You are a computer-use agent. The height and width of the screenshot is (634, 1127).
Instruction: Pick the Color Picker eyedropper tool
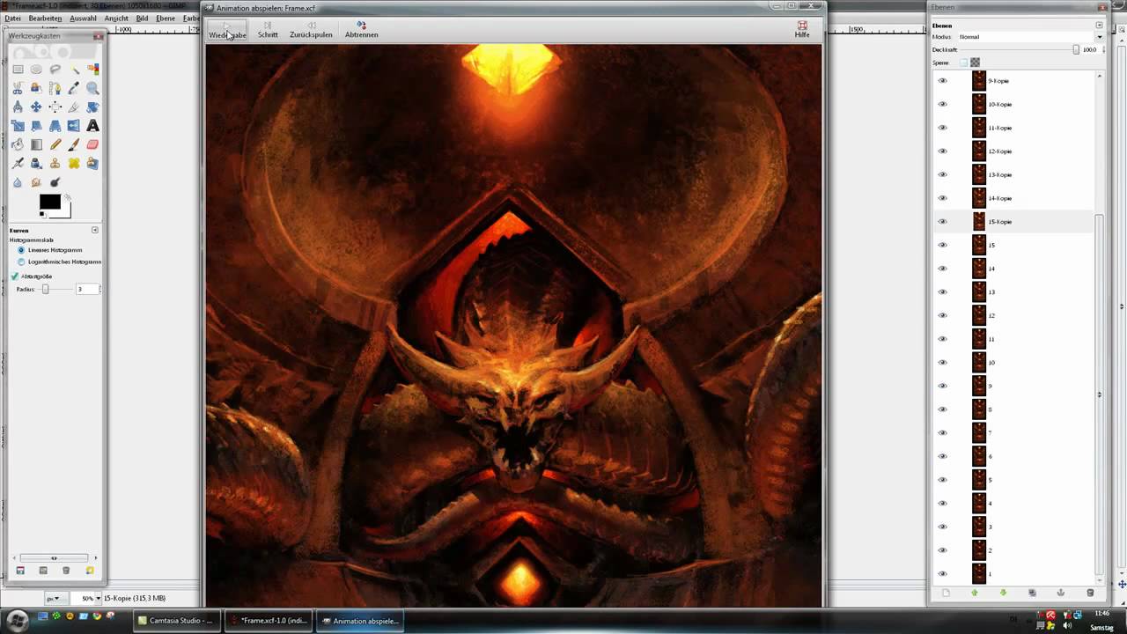point(74,88)
